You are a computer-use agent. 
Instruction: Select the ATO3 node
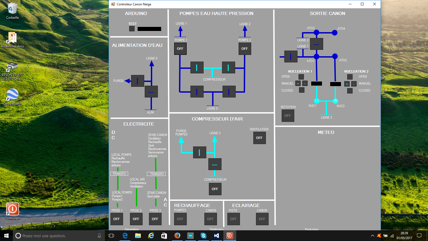[316, 33]
